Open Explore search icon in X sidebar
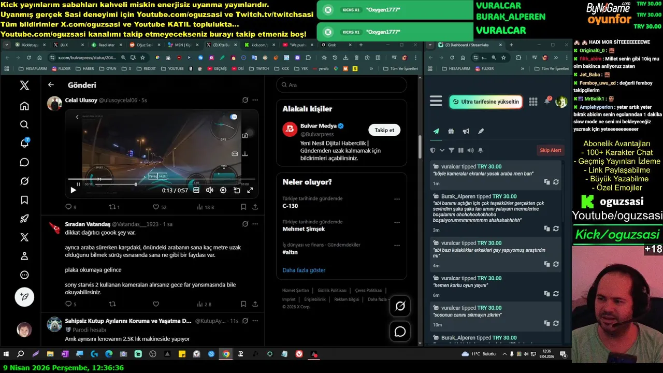 point(24,124)
